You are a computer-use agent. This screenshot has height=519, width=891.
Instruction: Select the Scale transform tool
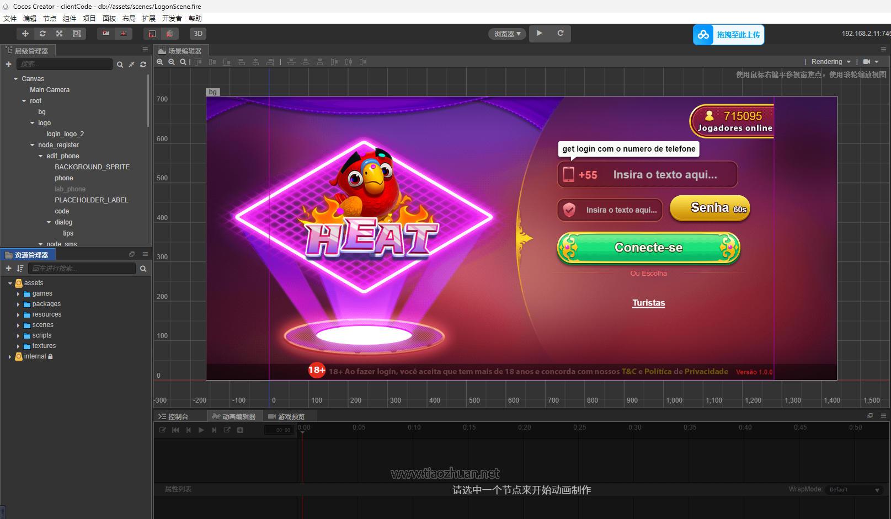click(x=59, y=33)
